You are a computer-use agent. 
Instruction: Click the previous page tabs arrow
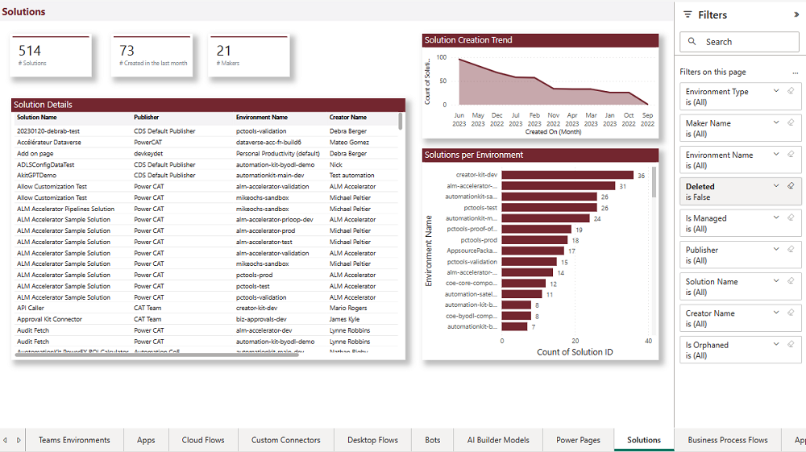pyautogui.click(x=5, y=440)
